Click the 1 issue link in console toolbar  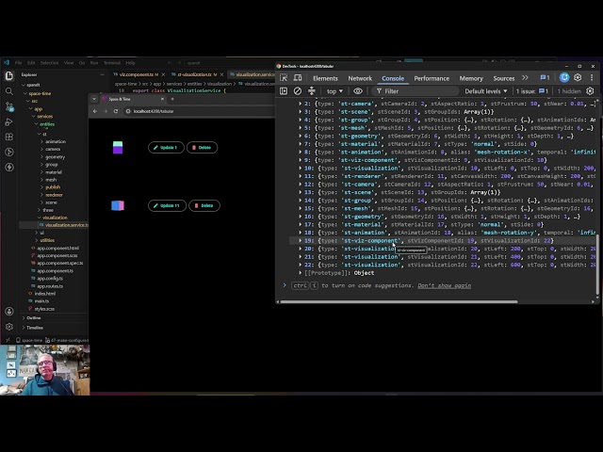coord(532,91)
